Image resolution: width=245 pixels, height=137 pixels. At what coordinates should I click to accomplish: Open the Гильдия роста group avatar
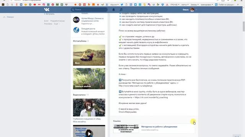tap(76, 30)
